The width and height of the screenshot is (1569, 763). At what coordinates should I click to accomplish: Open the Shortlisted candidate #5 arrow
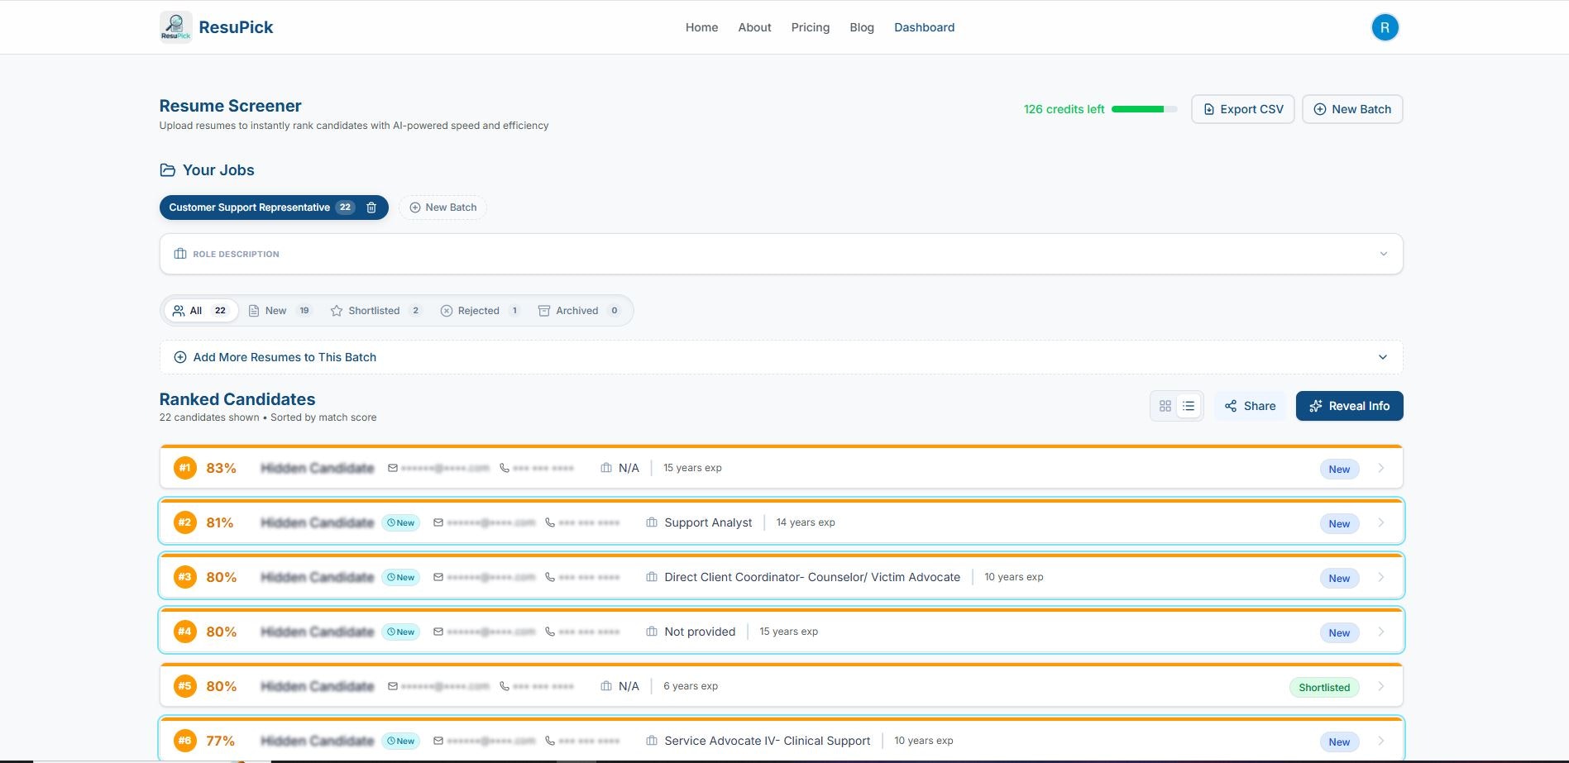pyautogui.click(x=1381, y=686)
